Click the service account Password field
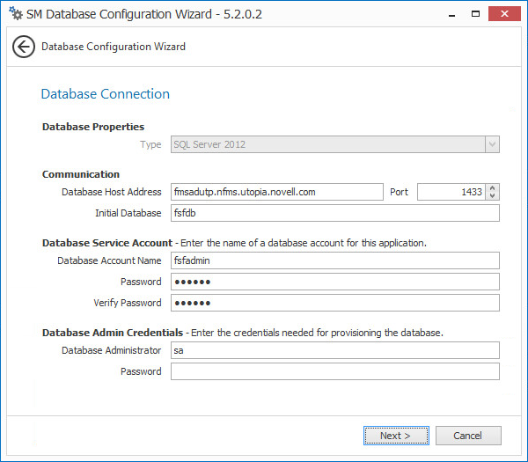The height and width of the screenshot is (462, 528). point(334,282)
